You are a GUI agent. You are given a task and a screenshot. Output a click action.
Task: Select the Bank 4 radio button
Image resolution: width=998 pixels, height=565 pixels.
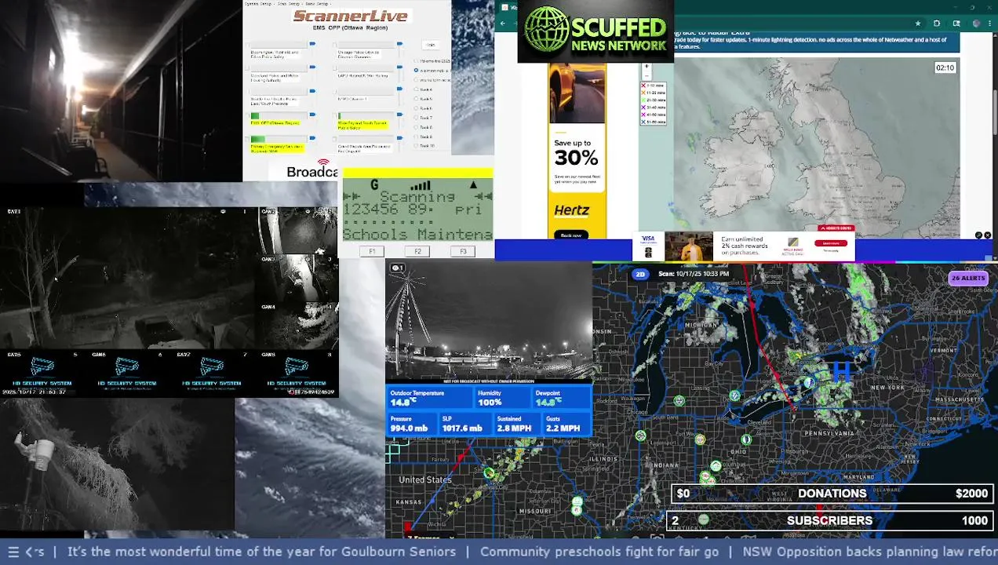pyautogui.click(x=416, y=89)
